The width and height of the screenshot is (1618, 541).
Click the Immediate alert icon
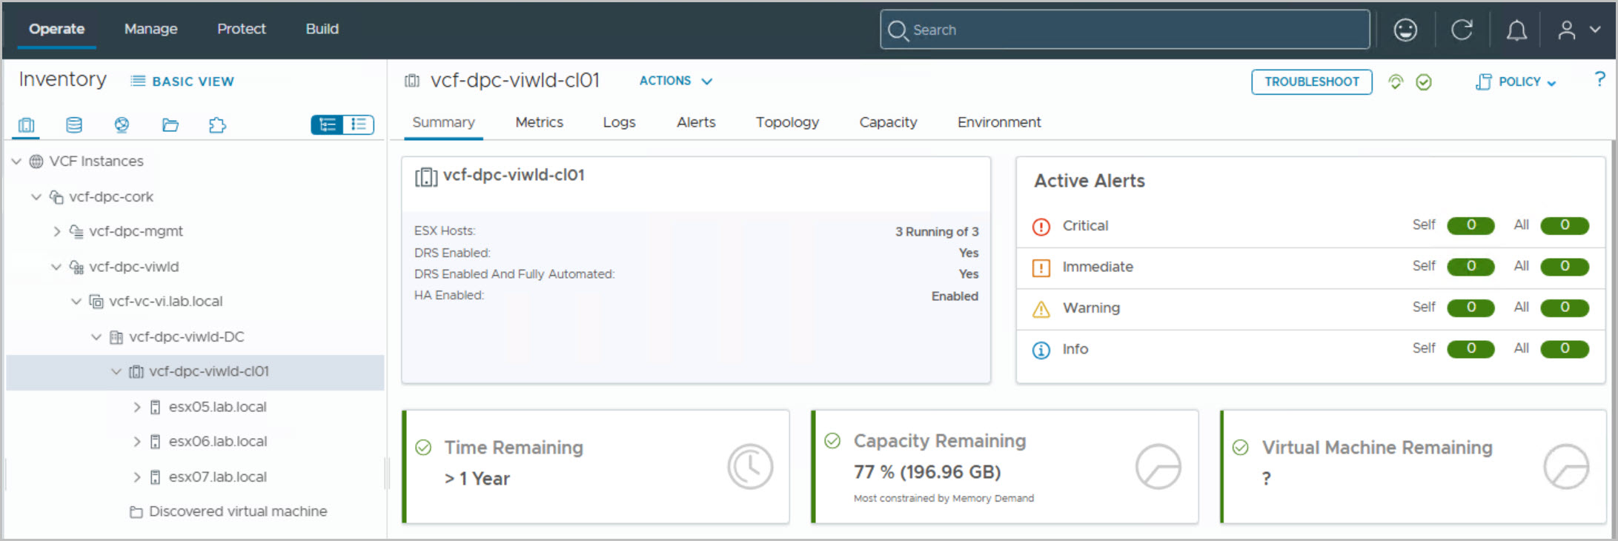[1041, 268]
